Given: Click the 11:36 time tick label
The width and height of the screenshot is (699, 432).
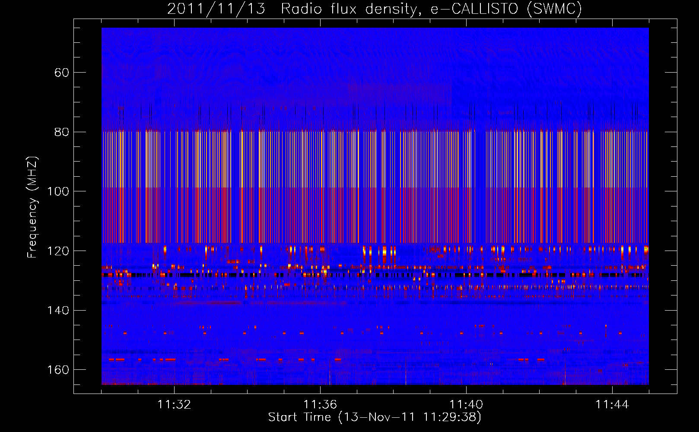Looking at the screenshot, I should click(320, 405).
